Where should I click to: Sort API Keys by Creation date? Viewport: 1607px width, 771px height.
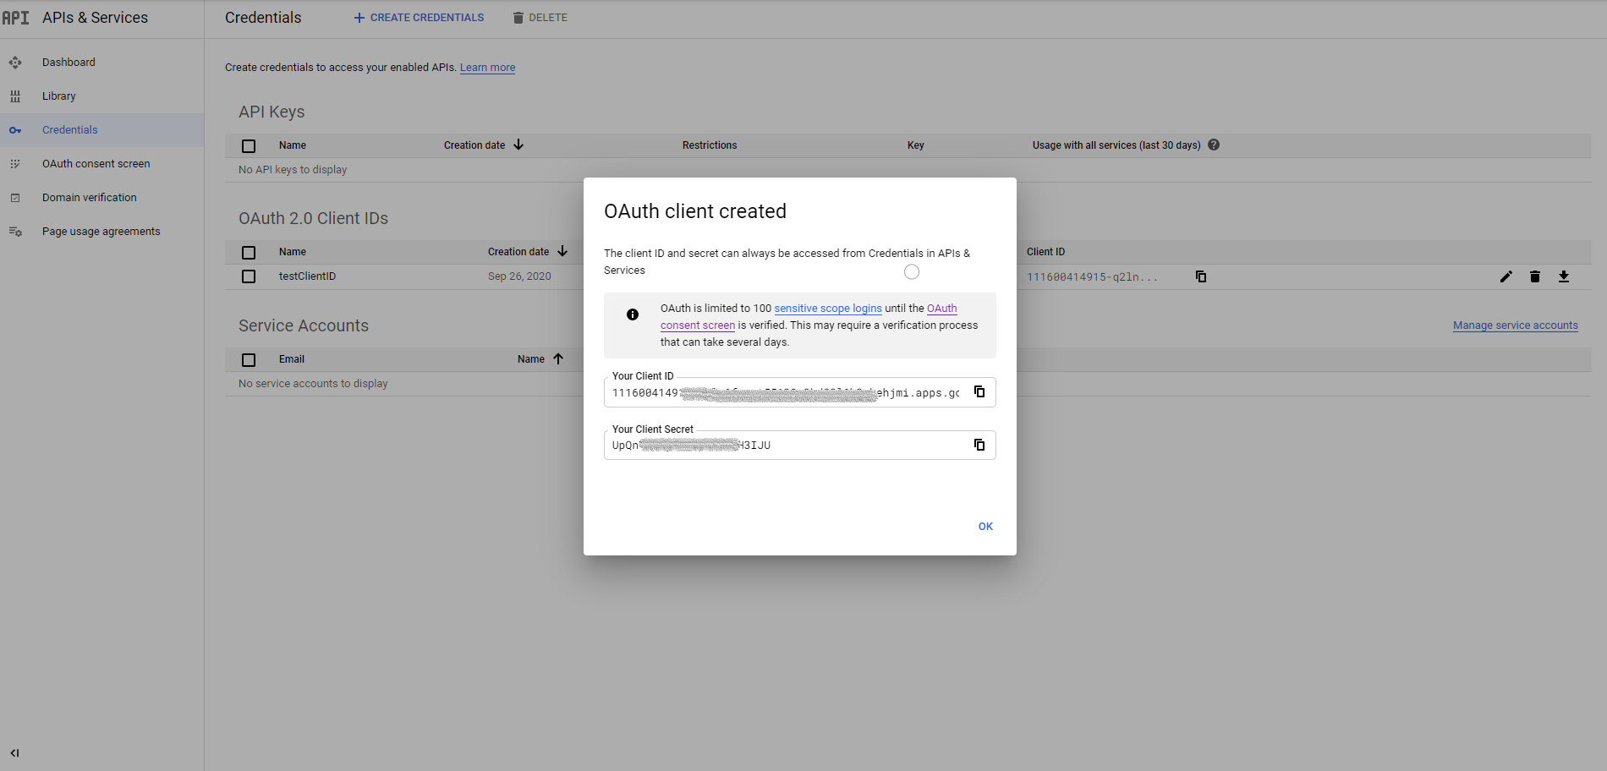518,145
